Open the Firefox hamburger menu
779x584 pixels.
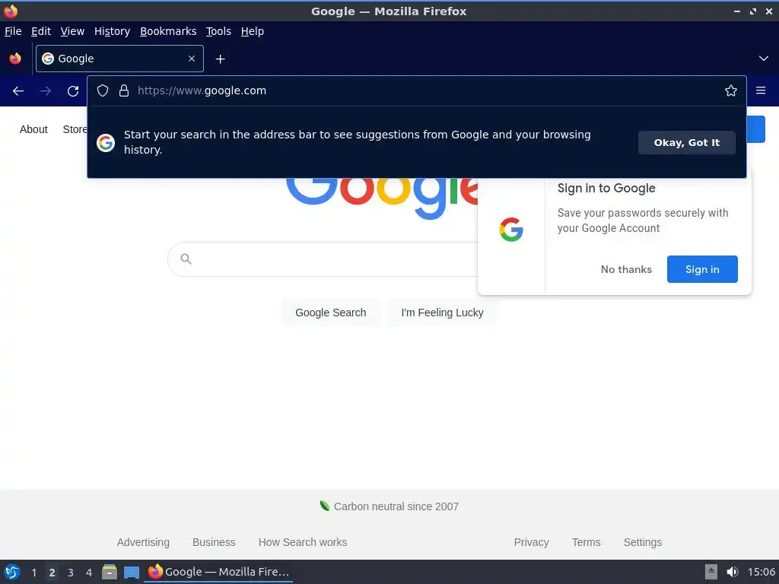pyautogui.click(x=760, y=90)
